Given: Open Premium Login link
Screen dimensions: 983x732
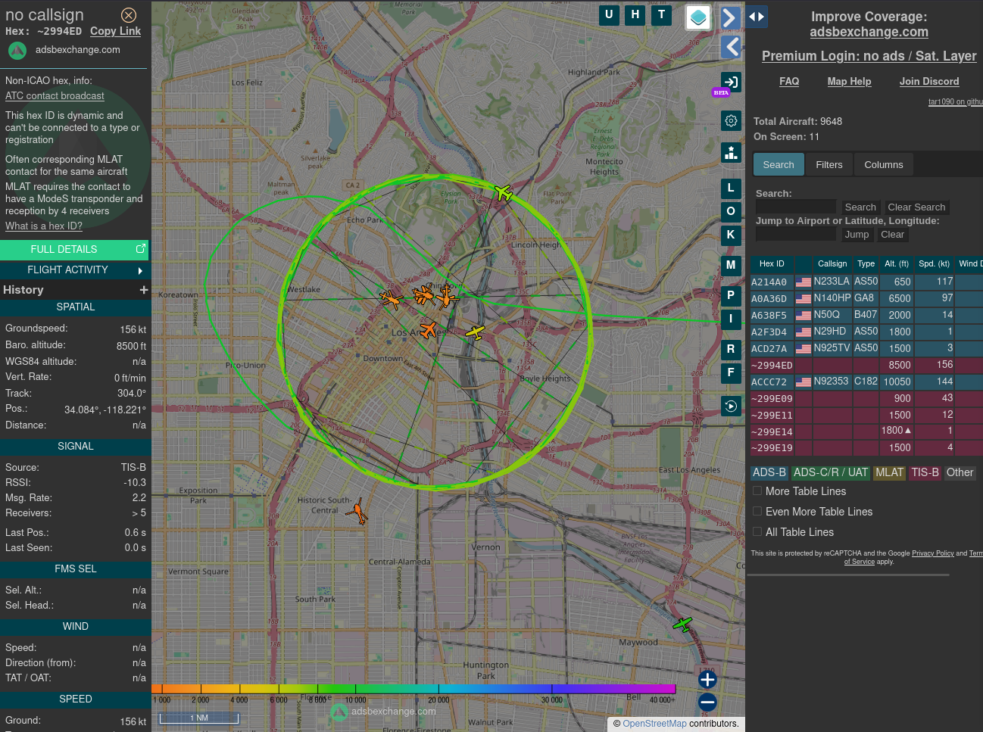Looking at the screenshot, I should point(869,56).
